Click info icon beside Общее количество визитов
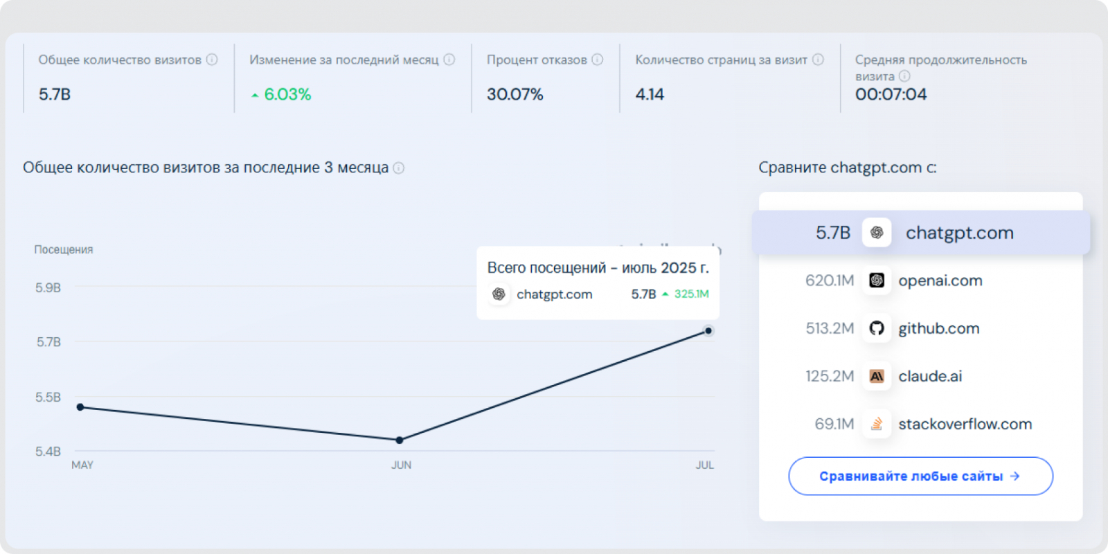The height and width of the screenshot is (554, 1108). (212, 60)
